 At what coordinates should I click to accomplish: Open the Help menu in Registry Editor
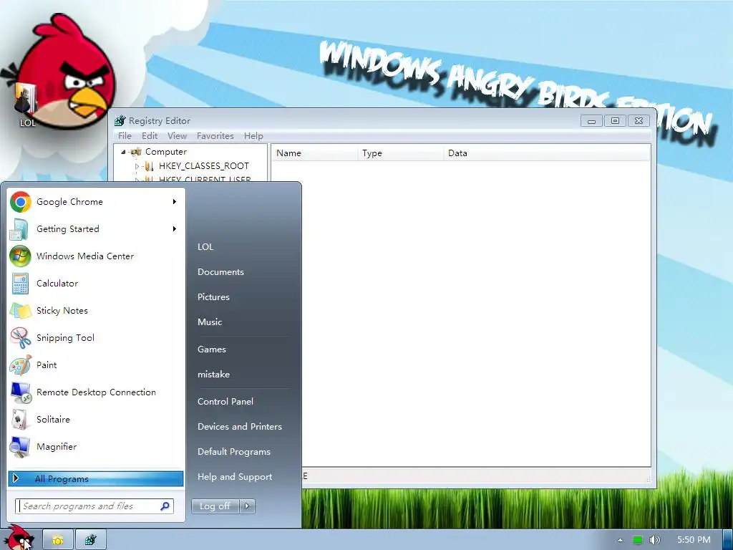pos(253,135)
